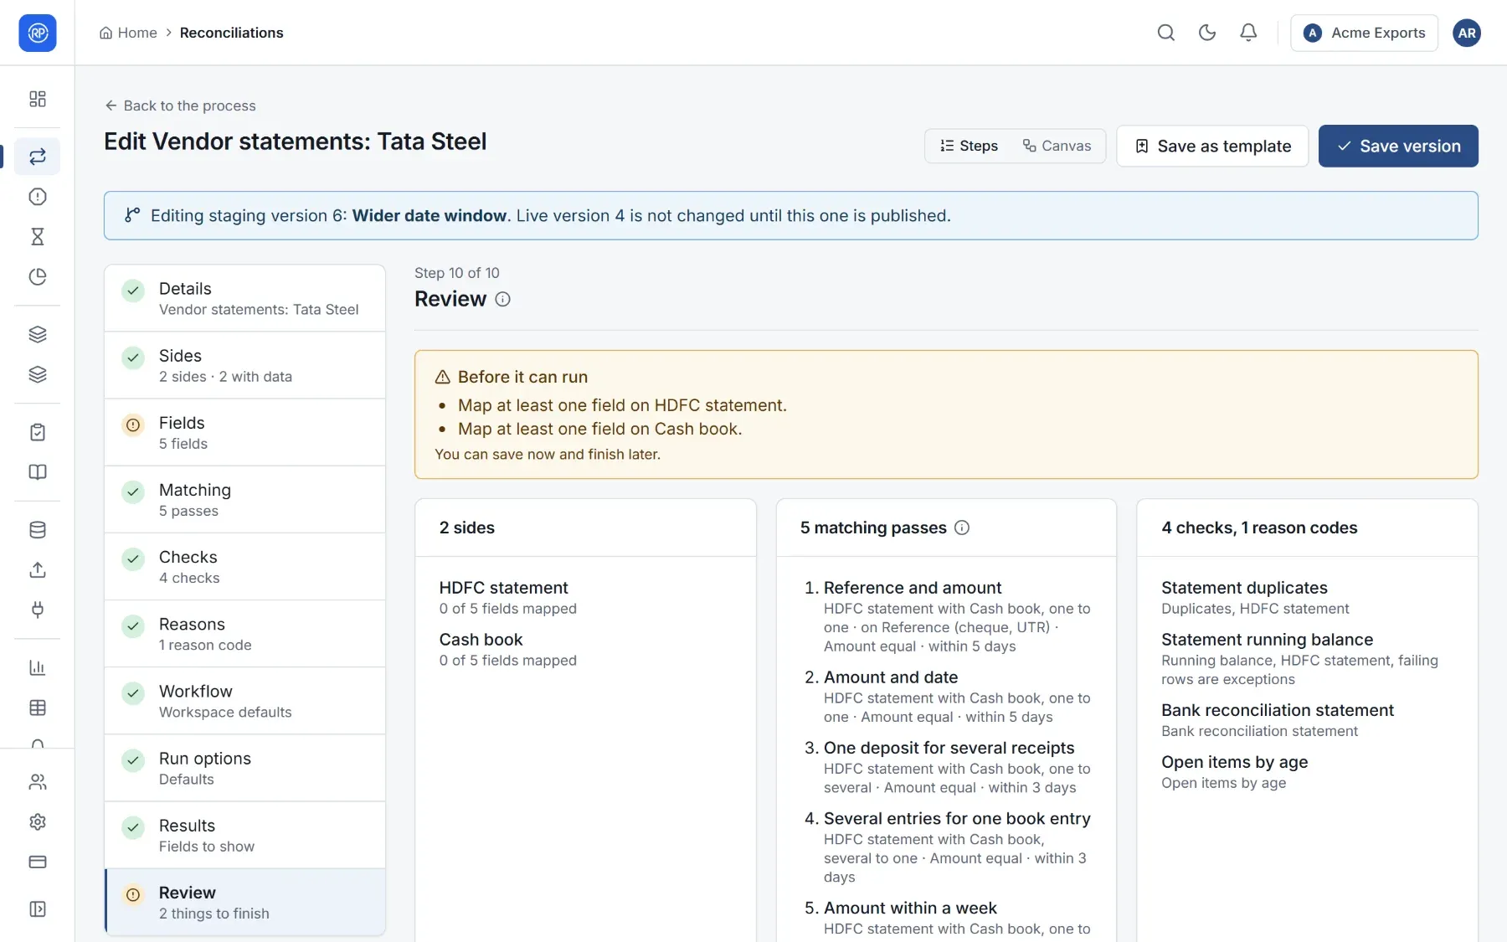Open the clipboard-check sidebar icon

38,432
